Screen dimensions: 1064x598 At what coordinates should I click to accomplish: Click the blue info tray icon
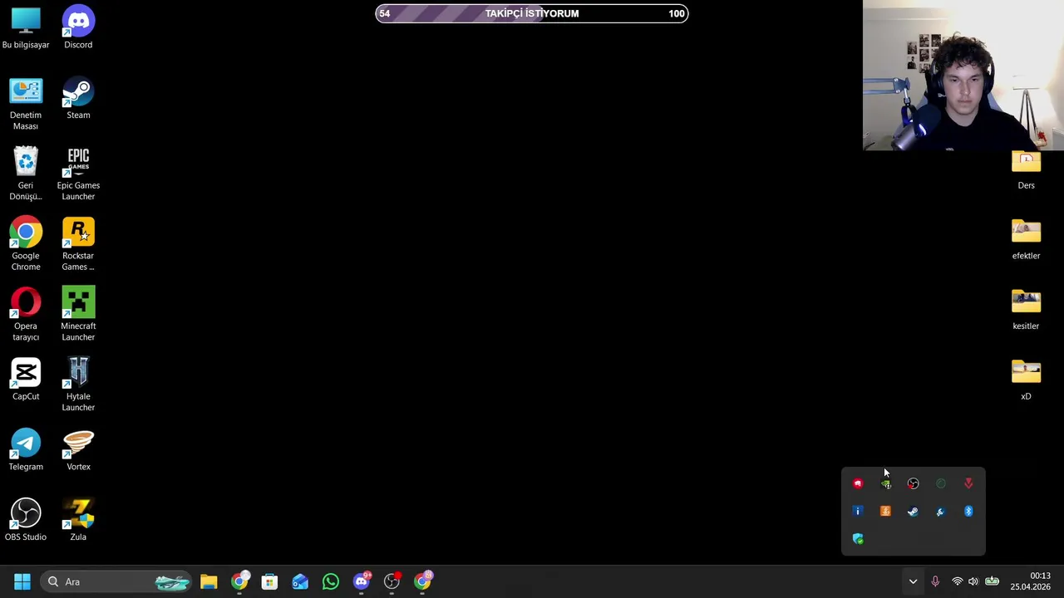(x=858, y=512)
